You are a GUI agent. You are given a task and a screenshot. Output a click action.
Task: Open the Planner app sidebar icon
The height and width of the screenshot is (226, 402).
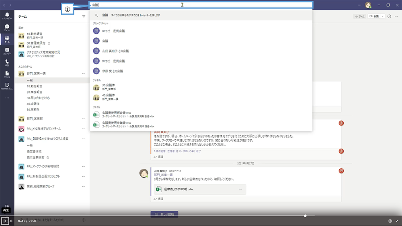click(7, 86)
